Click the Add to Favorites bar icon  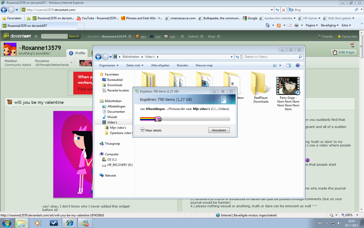coord(29,18)
